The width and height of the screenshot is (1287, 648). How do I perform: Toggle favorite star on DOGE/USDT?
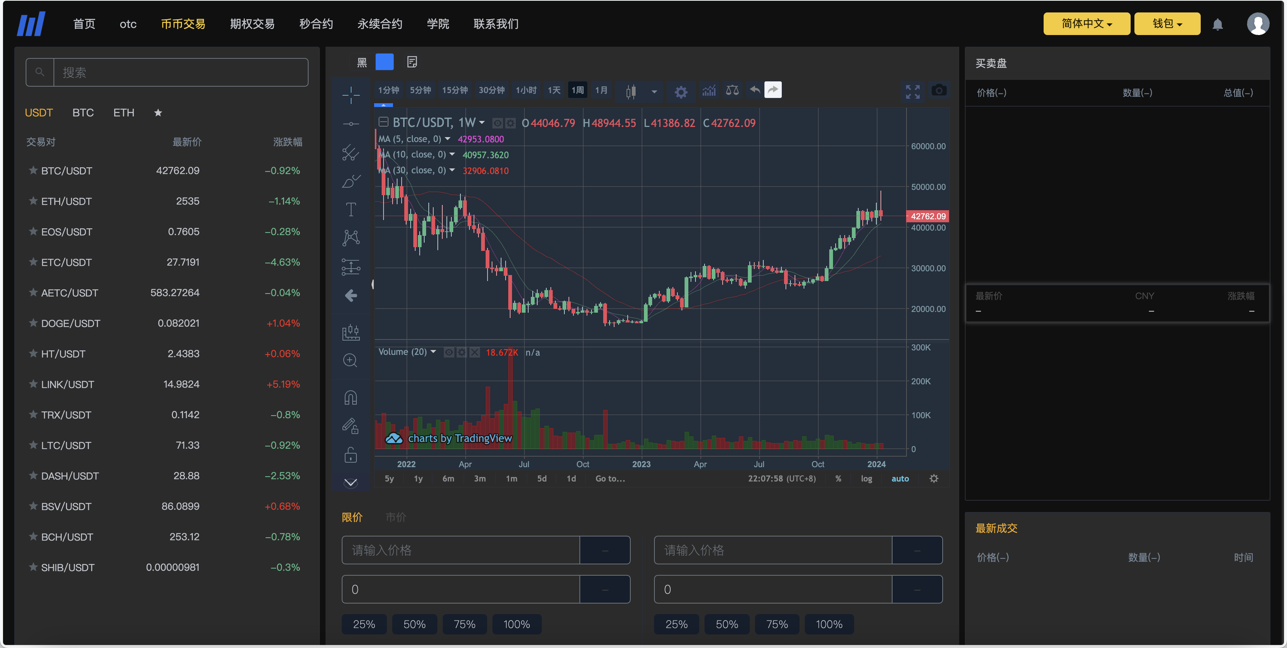(x=33, y=323)
